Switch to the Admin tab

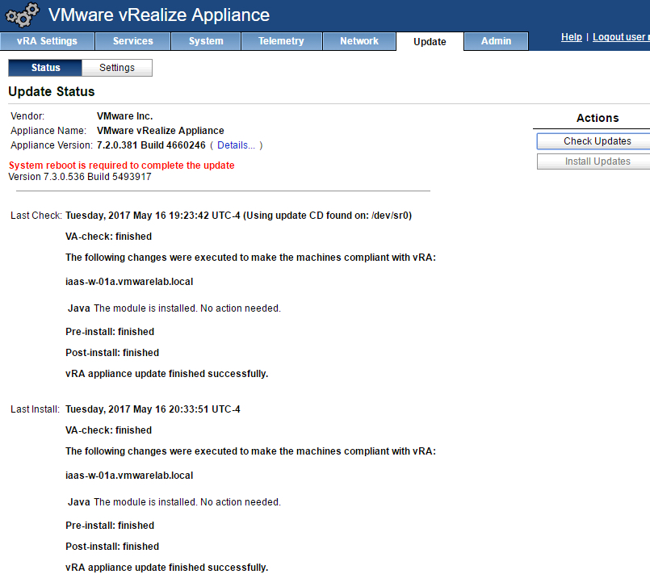click(x=496, y=41)
